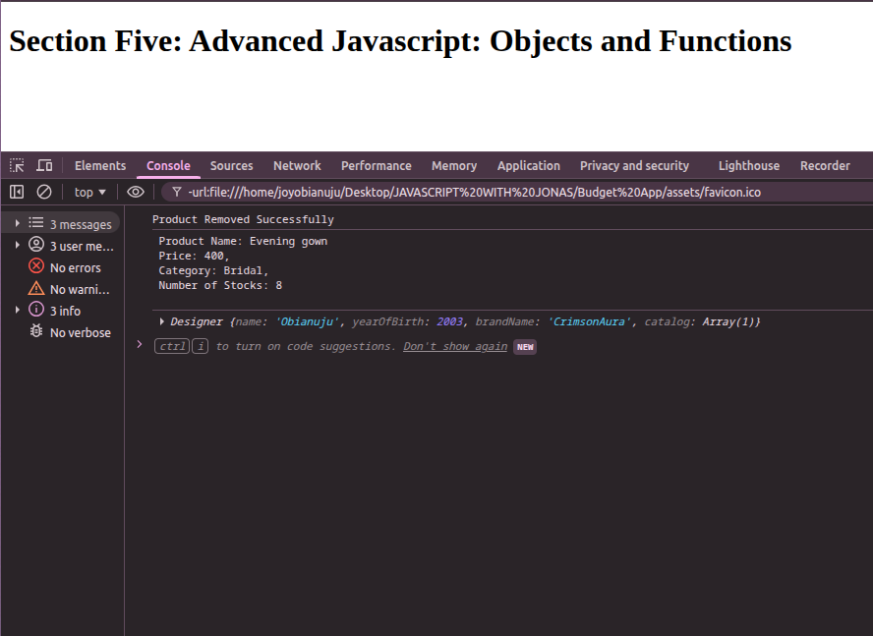Expand the 3 info sidebar entry
This screenshot has width=873, height=636.
tap(17, 311)
